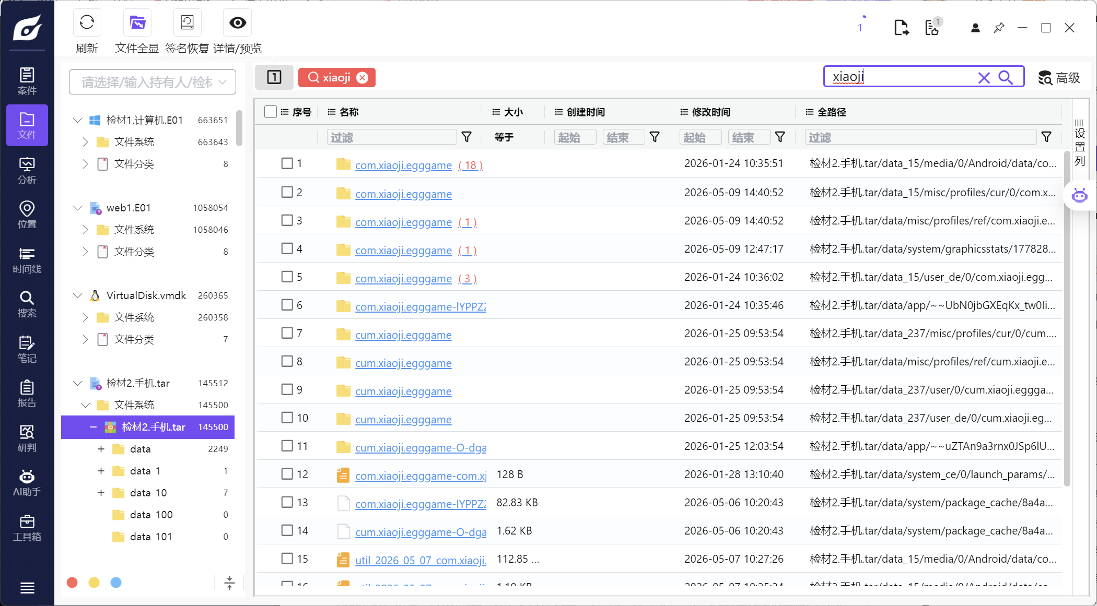This screenshot has height=606, width=1097.
Task: Check the checkbox for row 12
Action: point(287,473)
